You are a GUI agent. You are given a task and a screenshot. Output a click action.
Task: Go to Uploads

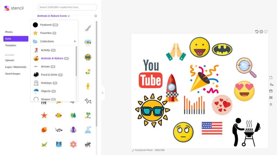click(9, 60)
